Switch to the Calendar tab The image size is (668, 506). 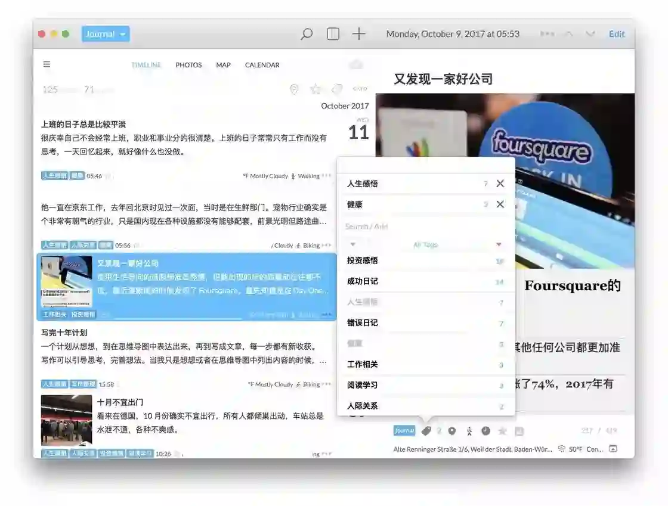tap(262, 65)
